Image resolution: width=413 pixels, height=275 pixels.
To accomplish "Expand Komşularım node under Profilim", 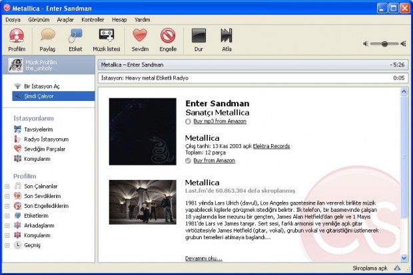I will pos(7,235).
